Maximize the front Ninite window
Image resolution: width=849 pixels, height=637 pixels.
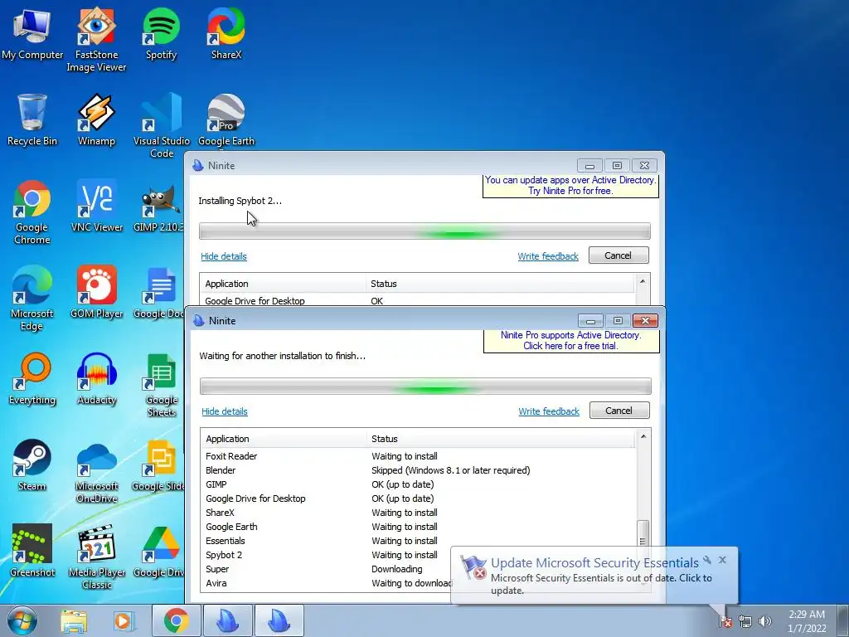click(618, 321)
